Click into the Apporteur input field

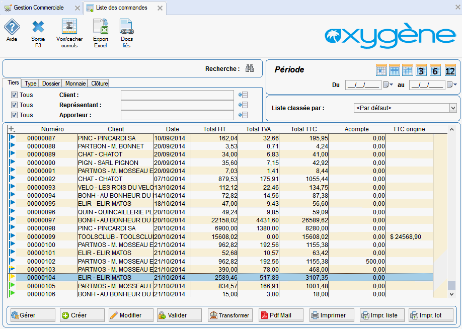(x=177, y=115)
